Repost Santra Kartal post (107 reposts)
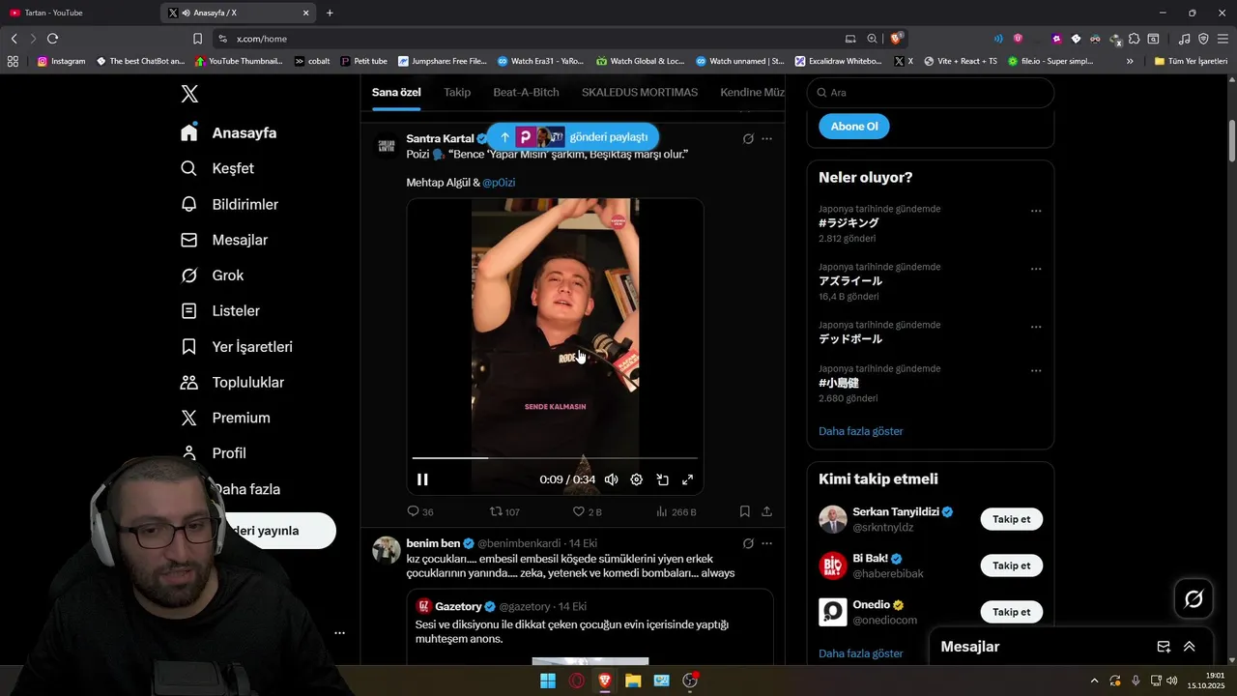 [x=504, y=511]
